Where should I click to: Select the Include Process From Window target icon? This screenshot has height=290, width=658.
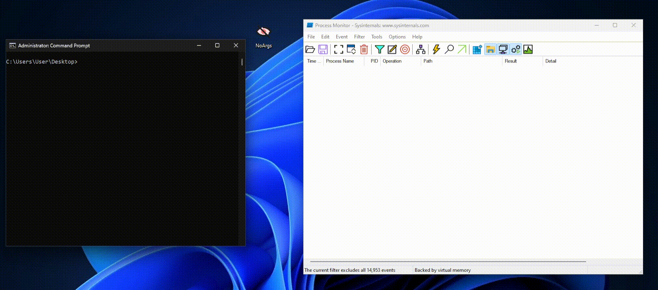405,49
